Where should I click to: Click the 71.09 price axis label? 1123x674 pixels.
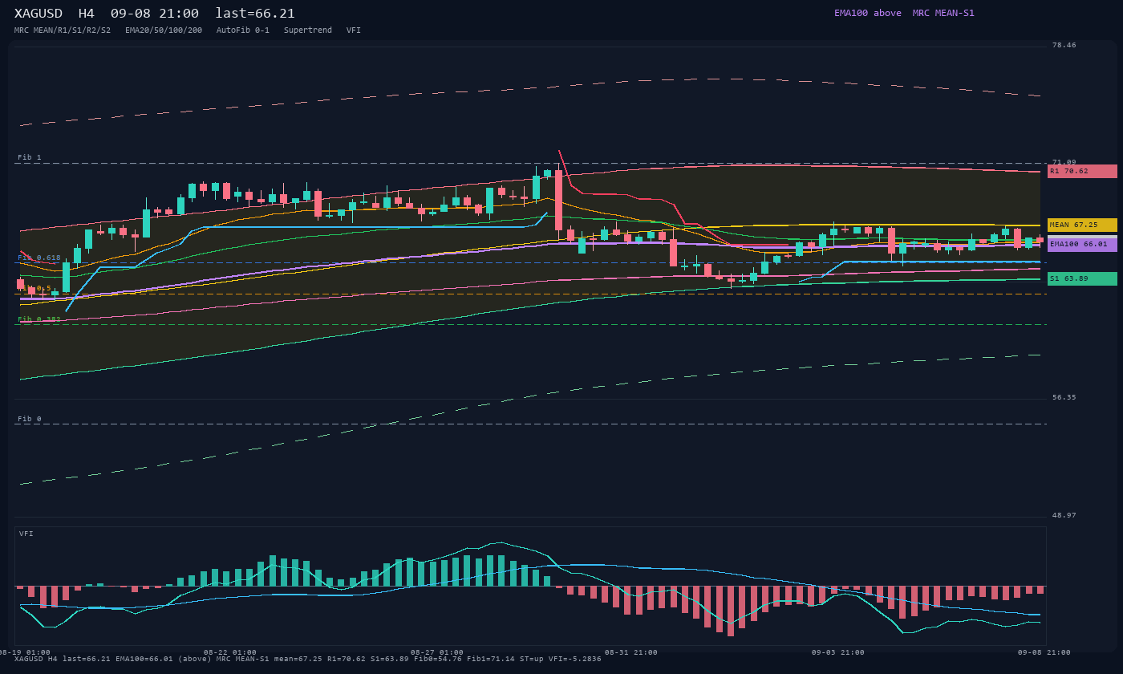(x=1064, y=162)
